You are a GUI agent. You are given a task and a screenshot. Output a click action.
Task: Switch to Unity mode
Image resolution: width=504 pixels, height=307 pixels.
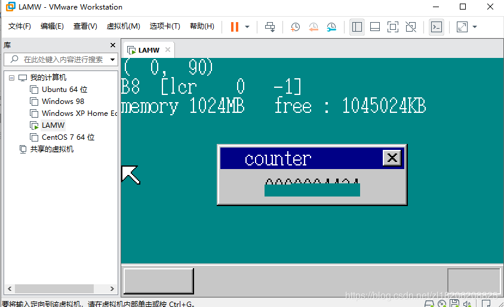click(x=411, y=27)
